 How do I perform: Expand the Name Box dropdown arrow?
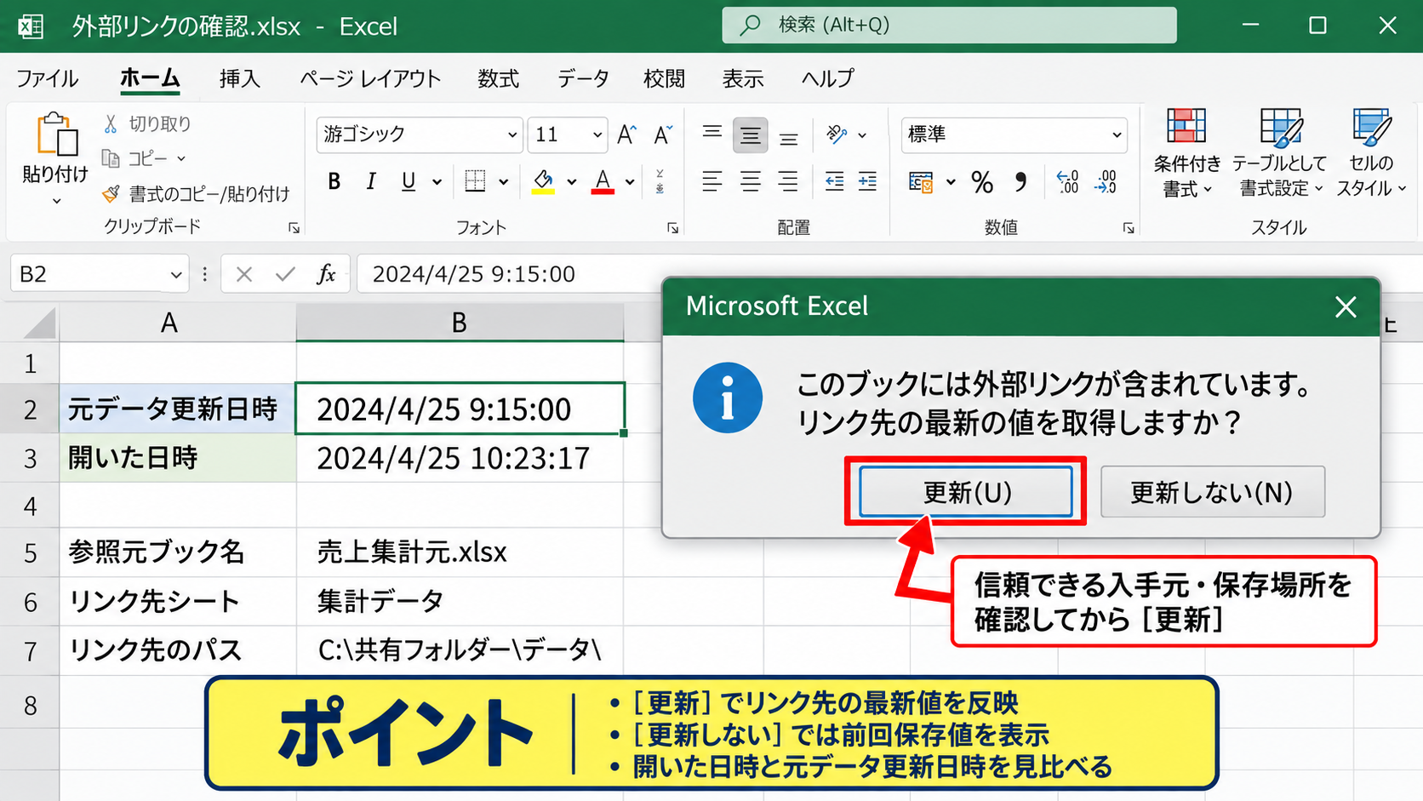pyautogui.click(x=175, y=275)
